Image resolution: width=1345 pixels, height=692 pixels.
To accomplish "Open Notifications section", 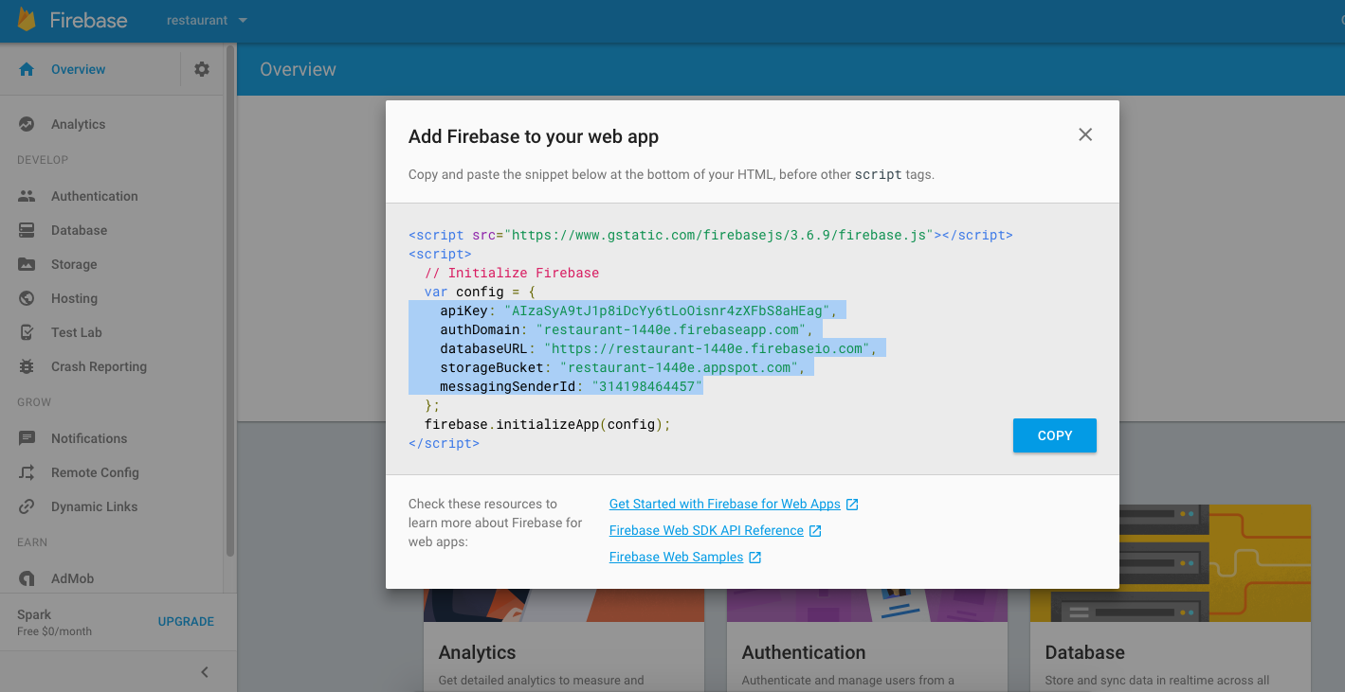I will click(x=89, y=438).
